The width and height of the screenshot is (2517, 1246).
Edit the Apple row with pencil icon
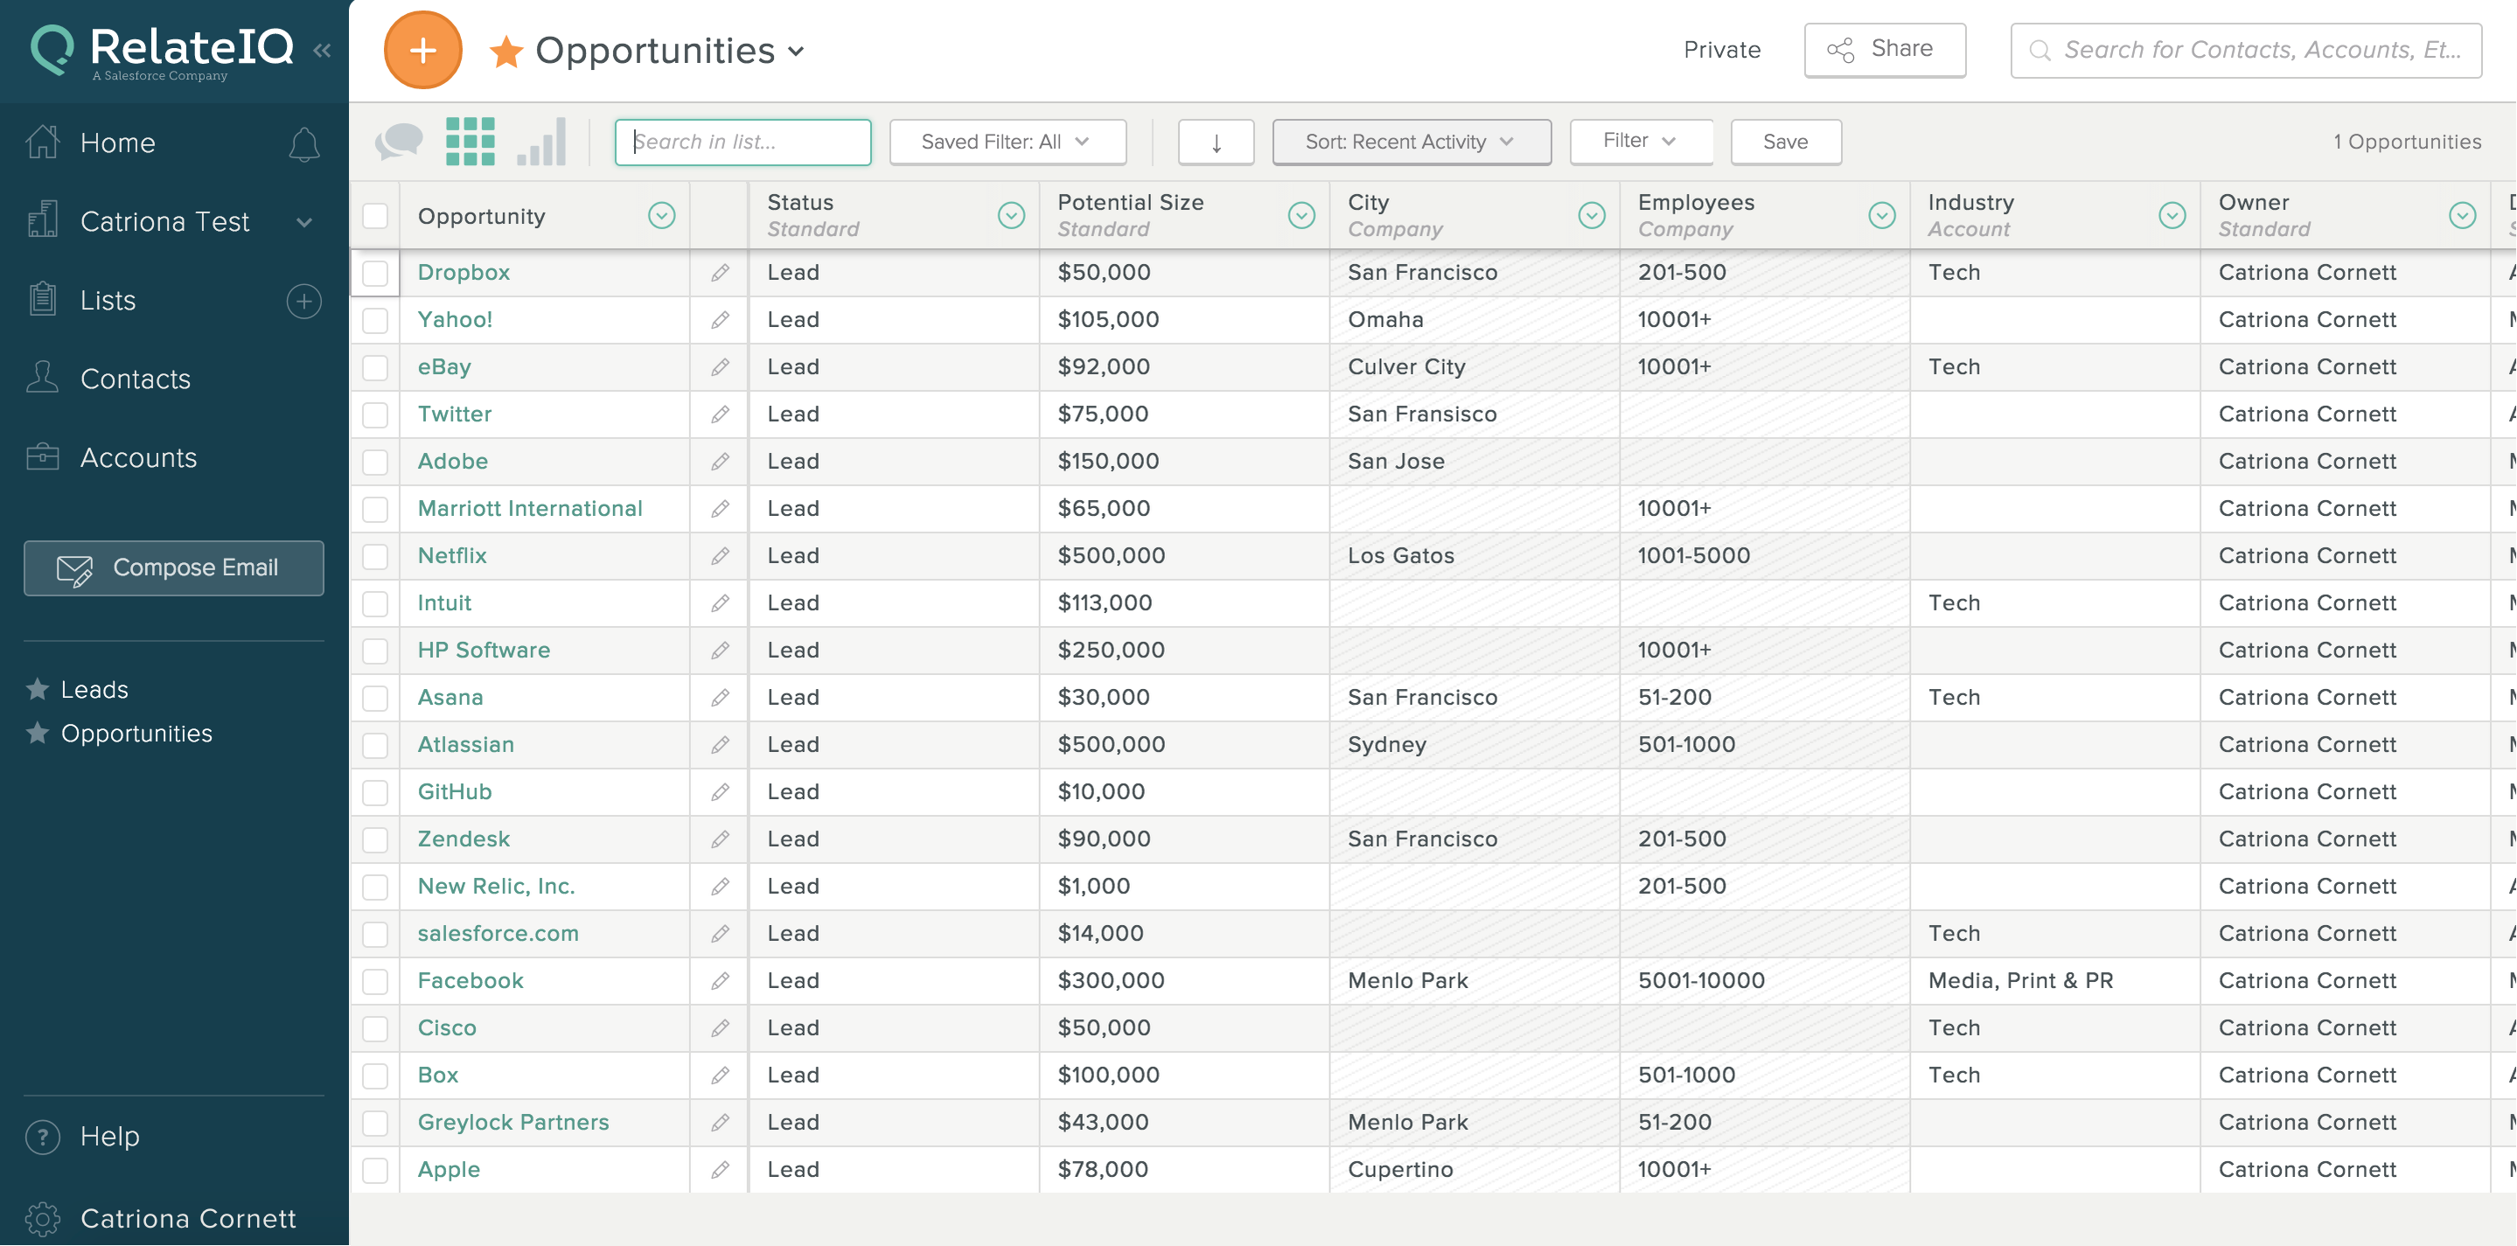point(720,1170)
